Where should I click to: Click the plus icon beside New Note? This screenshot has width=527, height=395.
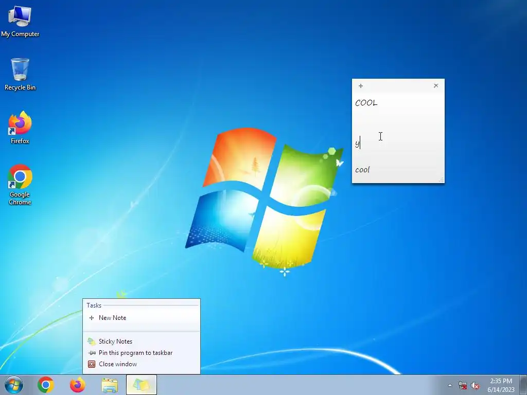click(92, 318)
